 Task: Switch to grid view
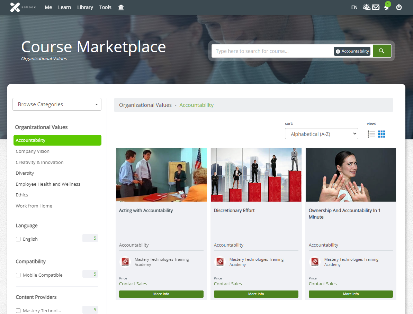tap(381, 134)
